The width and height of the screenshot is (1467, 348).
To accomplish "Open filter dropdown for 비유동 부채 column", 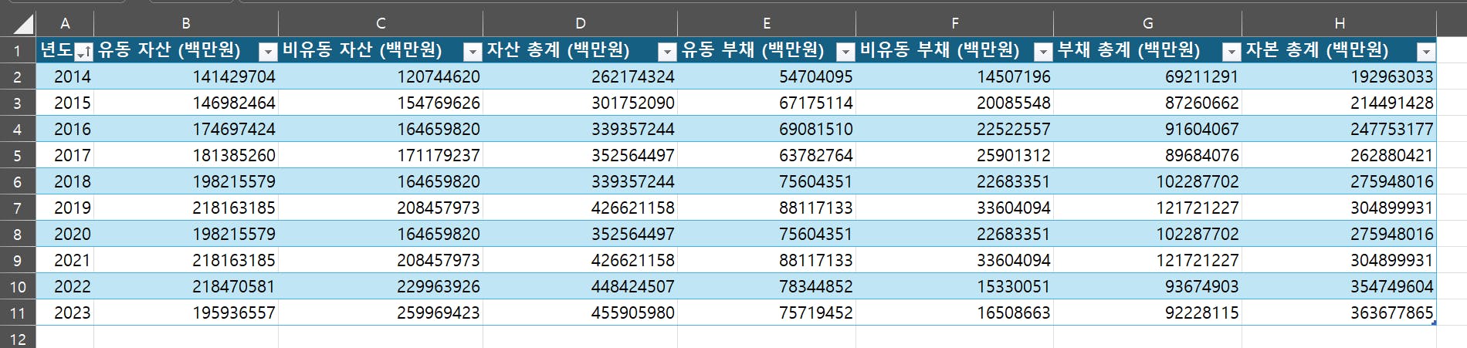I will 1043,52.
